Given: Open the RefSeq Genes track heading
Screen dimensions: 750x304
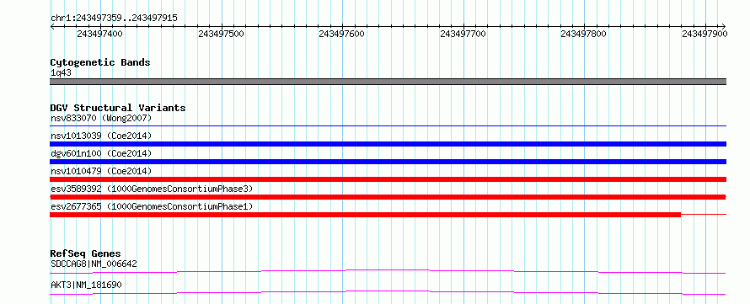Looking at the screenshot, I should tap(86, 253).
